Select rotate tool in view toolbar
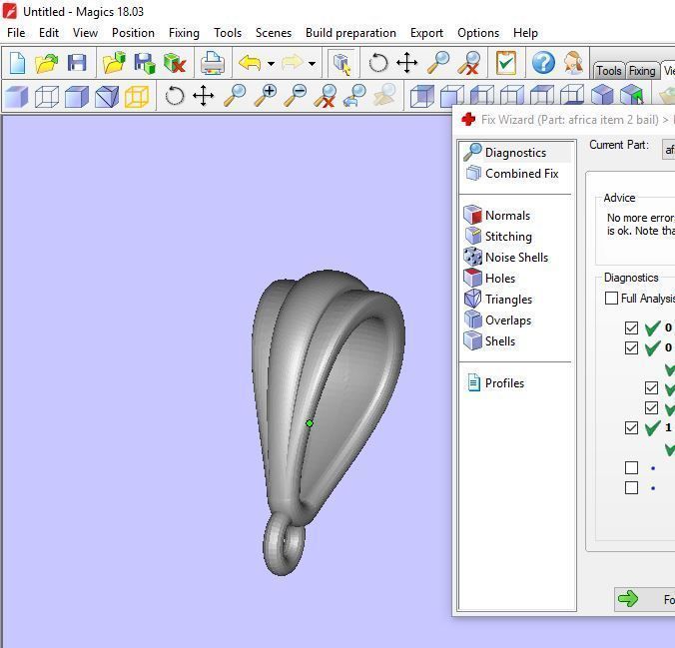Image resolution: width=675 pixels, height=648 pixels. click(175, 96)
